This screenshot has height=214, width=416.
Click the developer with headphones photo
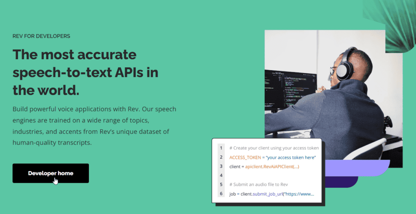[334, 98]
